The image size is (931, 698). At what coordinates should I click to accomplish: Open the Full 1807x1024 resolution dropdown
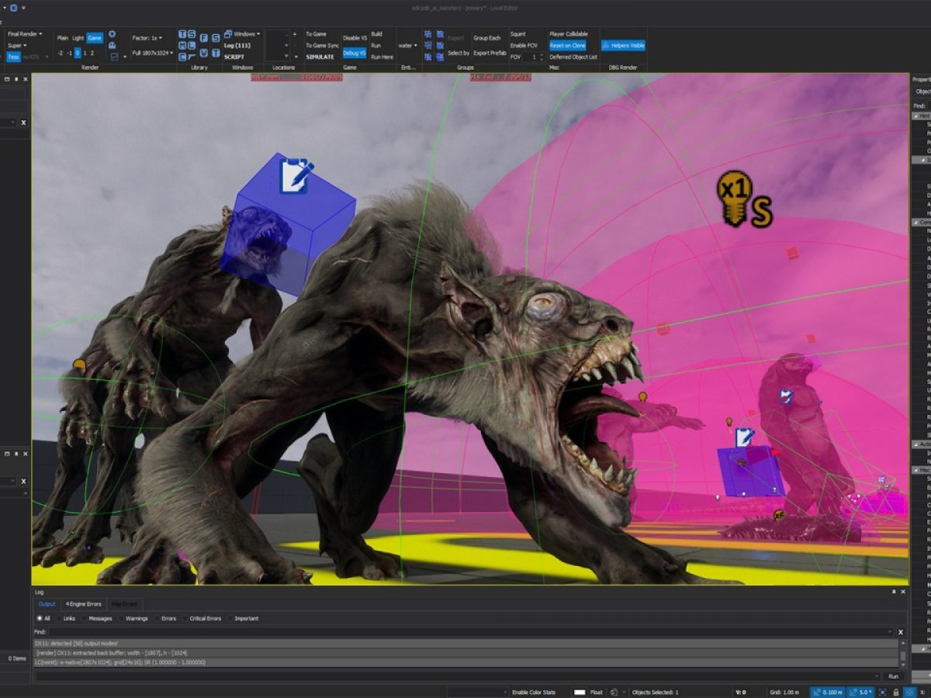pyautogui.click(x=153, y=53)
